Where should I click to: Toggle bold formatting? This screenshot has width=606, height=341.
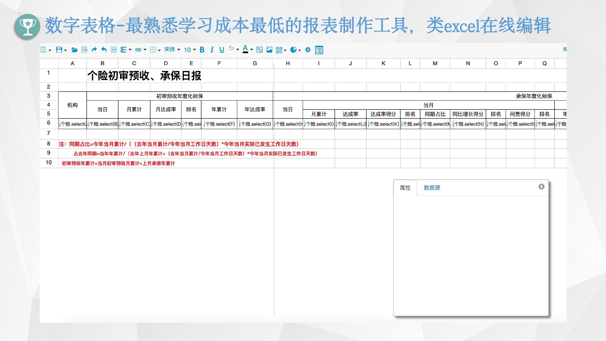[202, 50]
